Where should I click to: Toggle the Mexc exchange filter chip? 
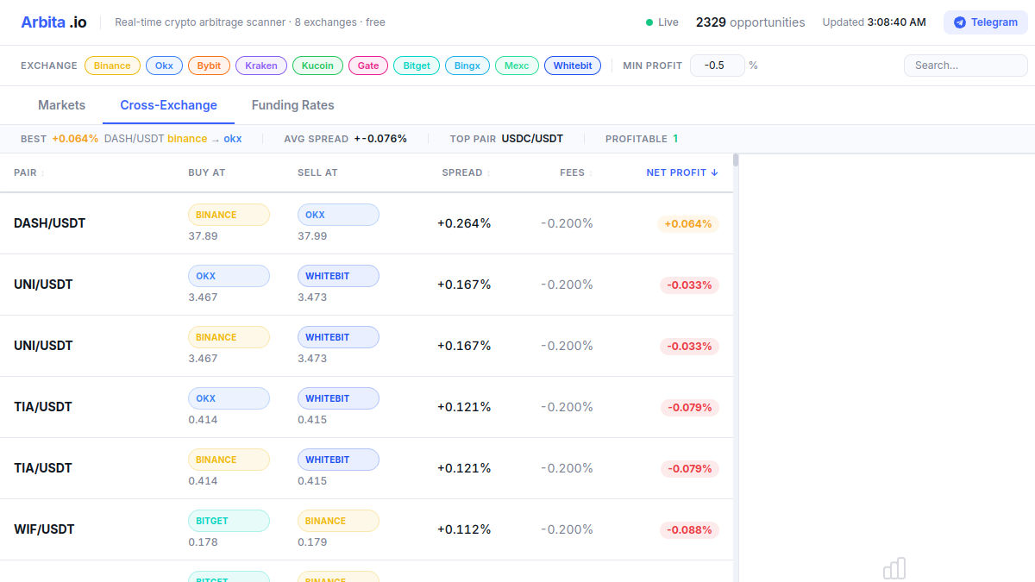517,66
